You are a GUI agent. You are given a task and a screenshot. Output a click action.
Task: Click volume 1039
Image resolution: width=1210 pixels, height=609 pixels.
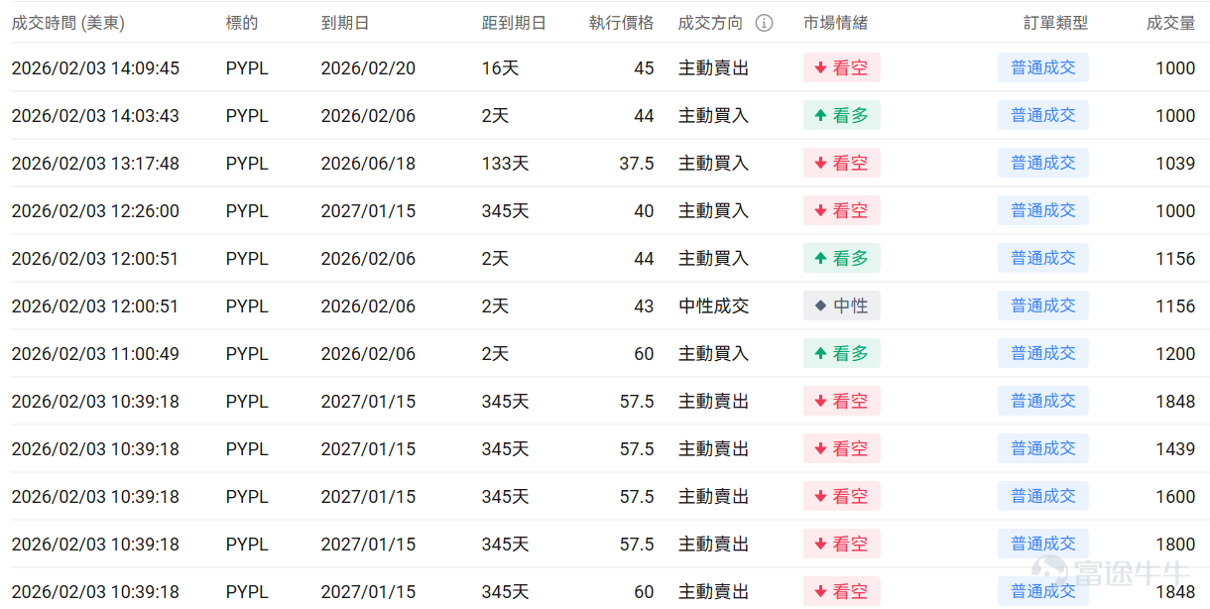(1175, 164)
